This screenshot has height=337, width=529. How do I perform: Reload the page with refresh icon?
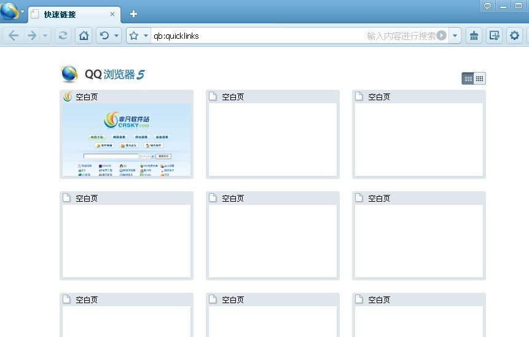[63, 36]
